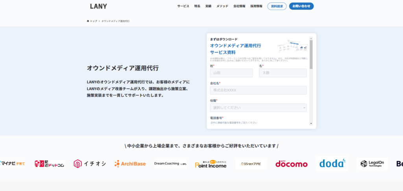Click the LANY logo
This screenshot has height=191, width=403.
point(98,6)
